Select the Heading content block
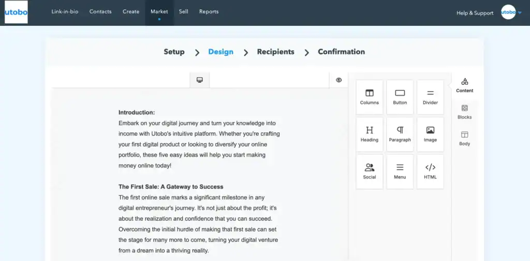The height and width of the screenshot is (261, 530). point(370,134)
